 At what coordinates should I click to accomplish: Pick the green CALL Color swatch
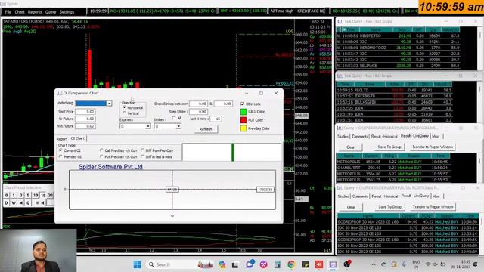point(244,112)
